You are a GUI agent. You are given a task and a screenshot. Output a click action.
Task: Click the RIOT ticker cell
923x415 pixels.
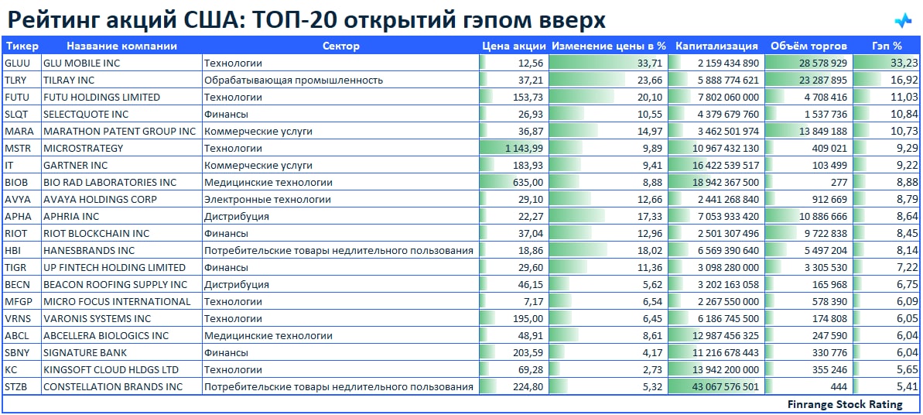[x=22, y=234]
